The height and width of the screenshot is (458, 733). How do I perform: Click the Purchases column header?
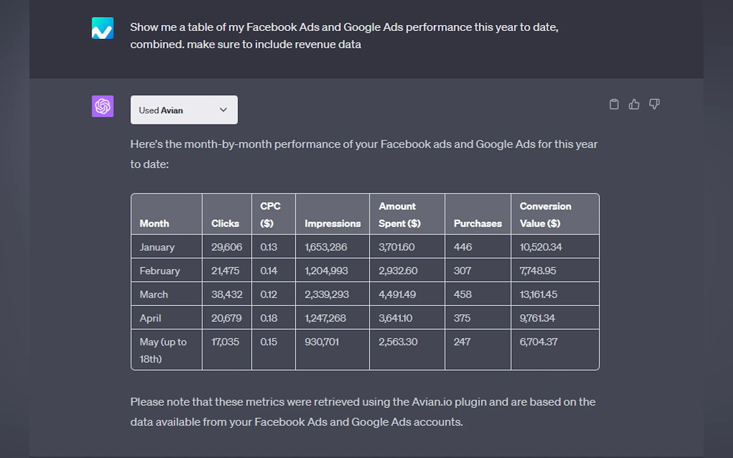pyautogui.click(x=478, y=224)
